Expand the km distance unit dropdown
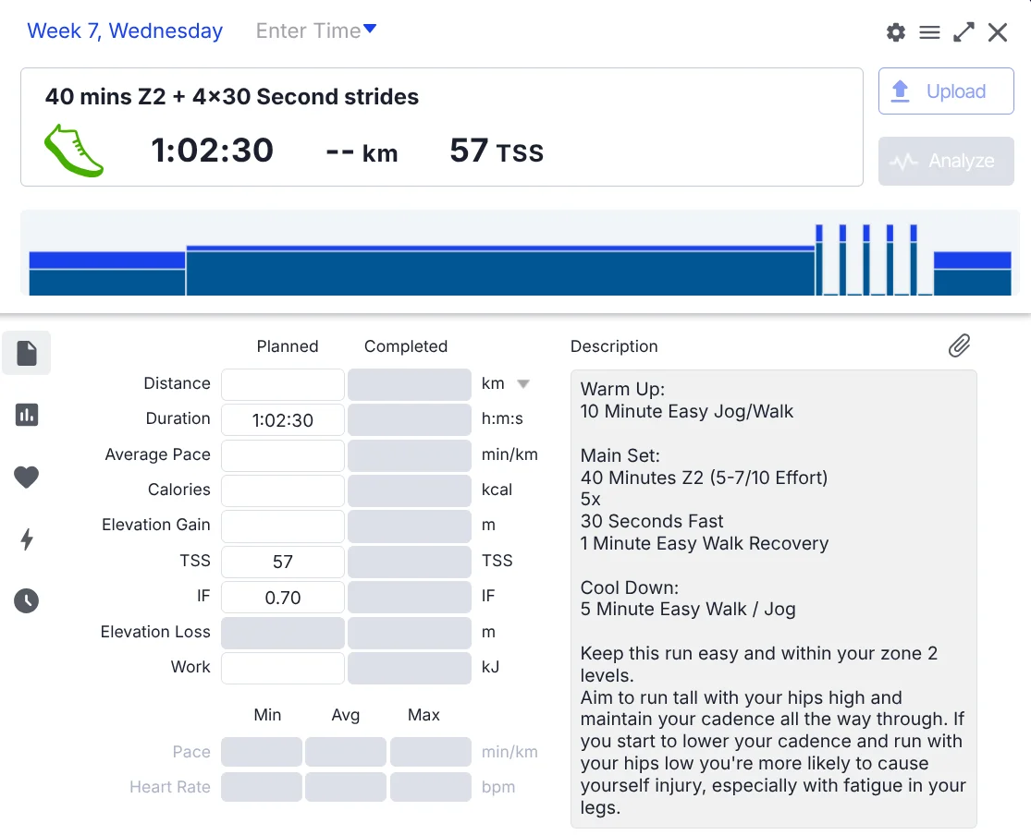Image resolution: width=1031 pixels, height=835 pixels. 522,383
